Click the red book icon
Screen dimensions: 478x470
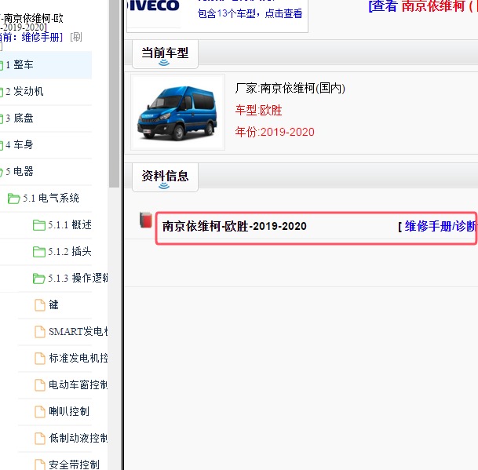[x=146, y=220]
